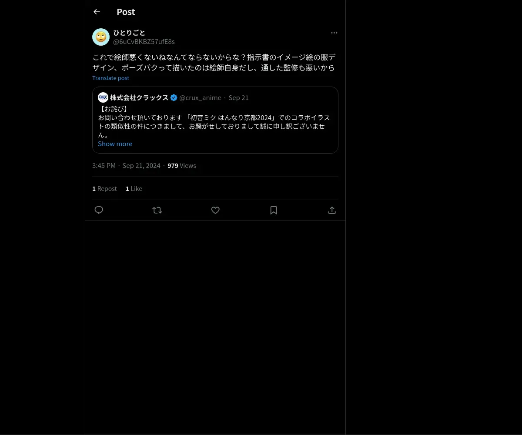Repost using the retweet arrows icon

pyautogui.click(x=157, y=210)
